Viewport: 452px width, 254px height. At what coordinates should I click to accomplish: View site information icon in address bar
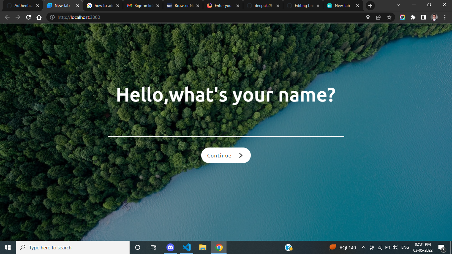coord(52,17)
